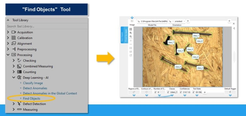Select the Find Objects tool
The width and height of the screenshot is (246, 116).
point(32,98)
